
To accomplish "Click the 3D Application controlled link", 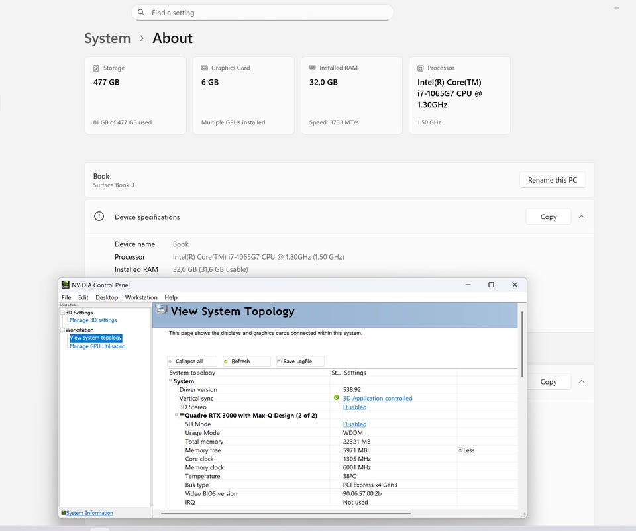I will (378, 398).
